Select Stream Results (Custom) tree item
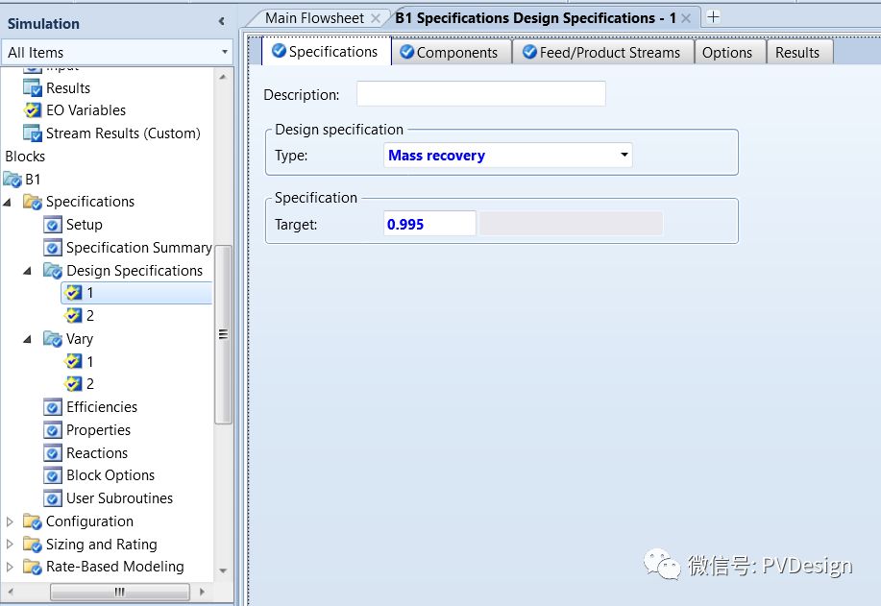Viewport: 881px width, 606px height. click(123, 133)
